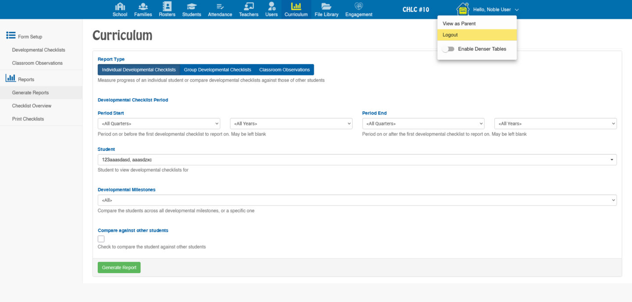The image size is (632, 302).
Task: Open the File Library folder icon
Action: (x=326, y=7)
